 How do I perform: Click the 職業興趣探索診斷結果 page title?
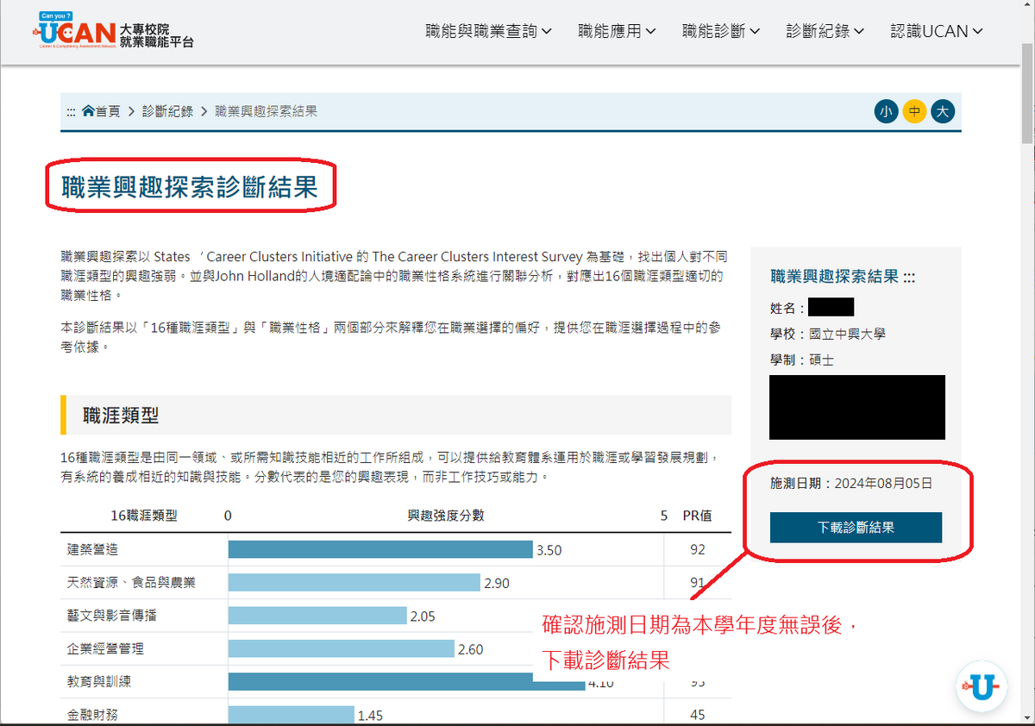190,187
